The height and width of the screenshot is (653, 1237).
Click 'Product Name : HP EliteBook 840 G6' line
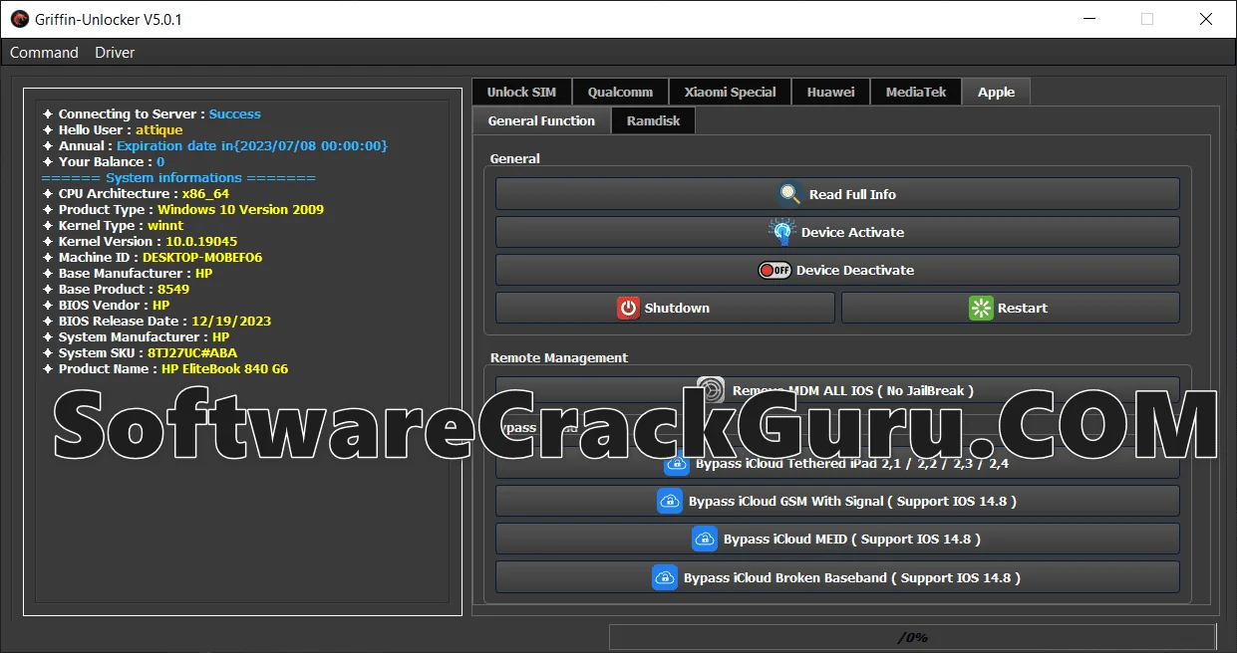166,368
